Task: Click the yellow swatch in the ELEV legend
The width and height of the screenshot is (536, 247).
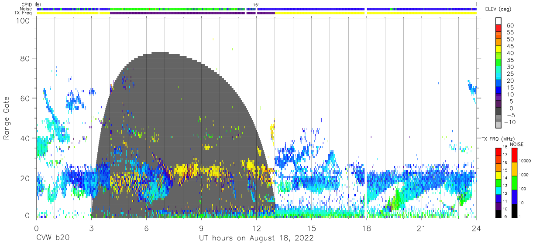Action: pos(498,48)
